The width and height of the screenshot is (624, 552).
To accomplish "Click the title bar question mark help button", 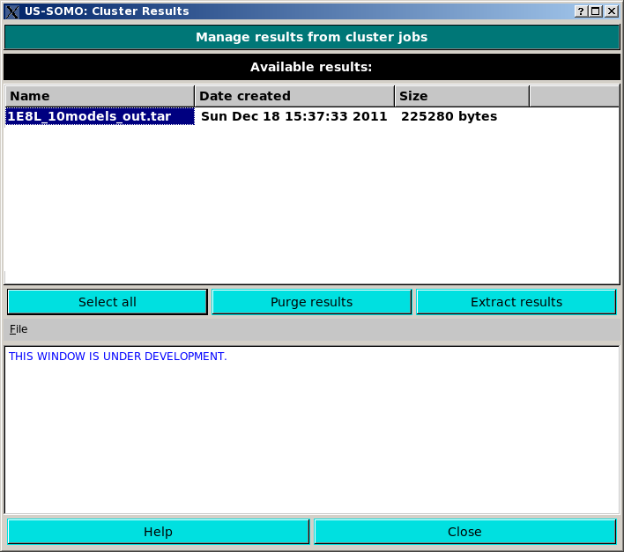I will tap(581, 11).
